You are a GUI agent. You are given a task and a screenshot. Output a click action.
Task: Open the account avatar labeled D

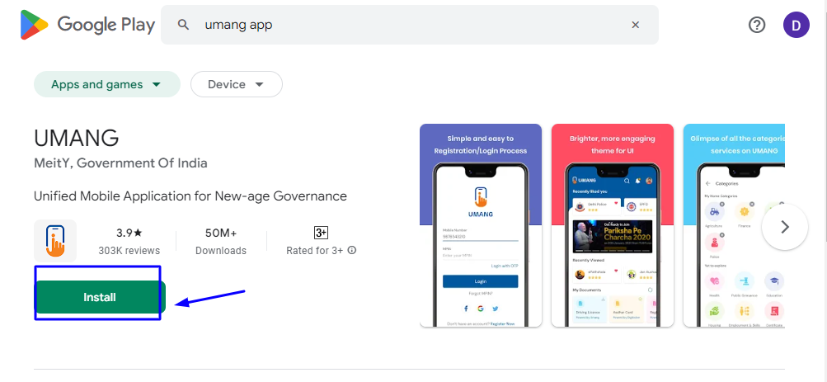click(796, 25)
